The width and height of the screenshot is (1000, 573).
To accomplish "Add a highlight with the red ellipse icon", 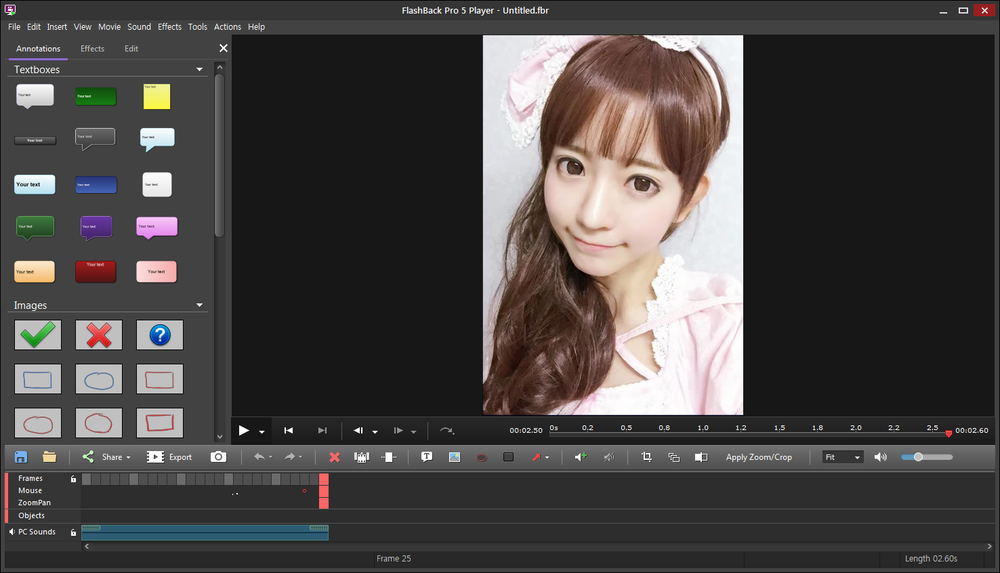I will click(482, 457).
